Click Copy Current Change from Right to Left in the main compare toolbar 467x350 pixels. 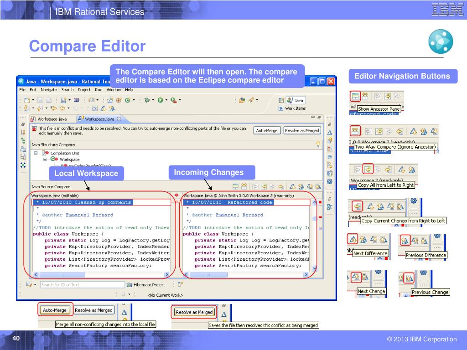pos(281,186)
